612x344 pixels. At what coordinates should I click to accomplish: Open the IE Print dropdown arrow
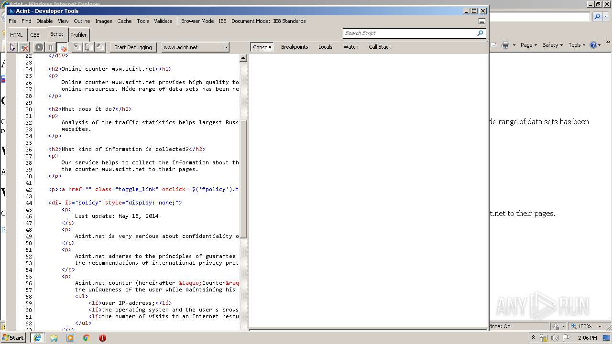pyautogui.click(x=514, y=45)
